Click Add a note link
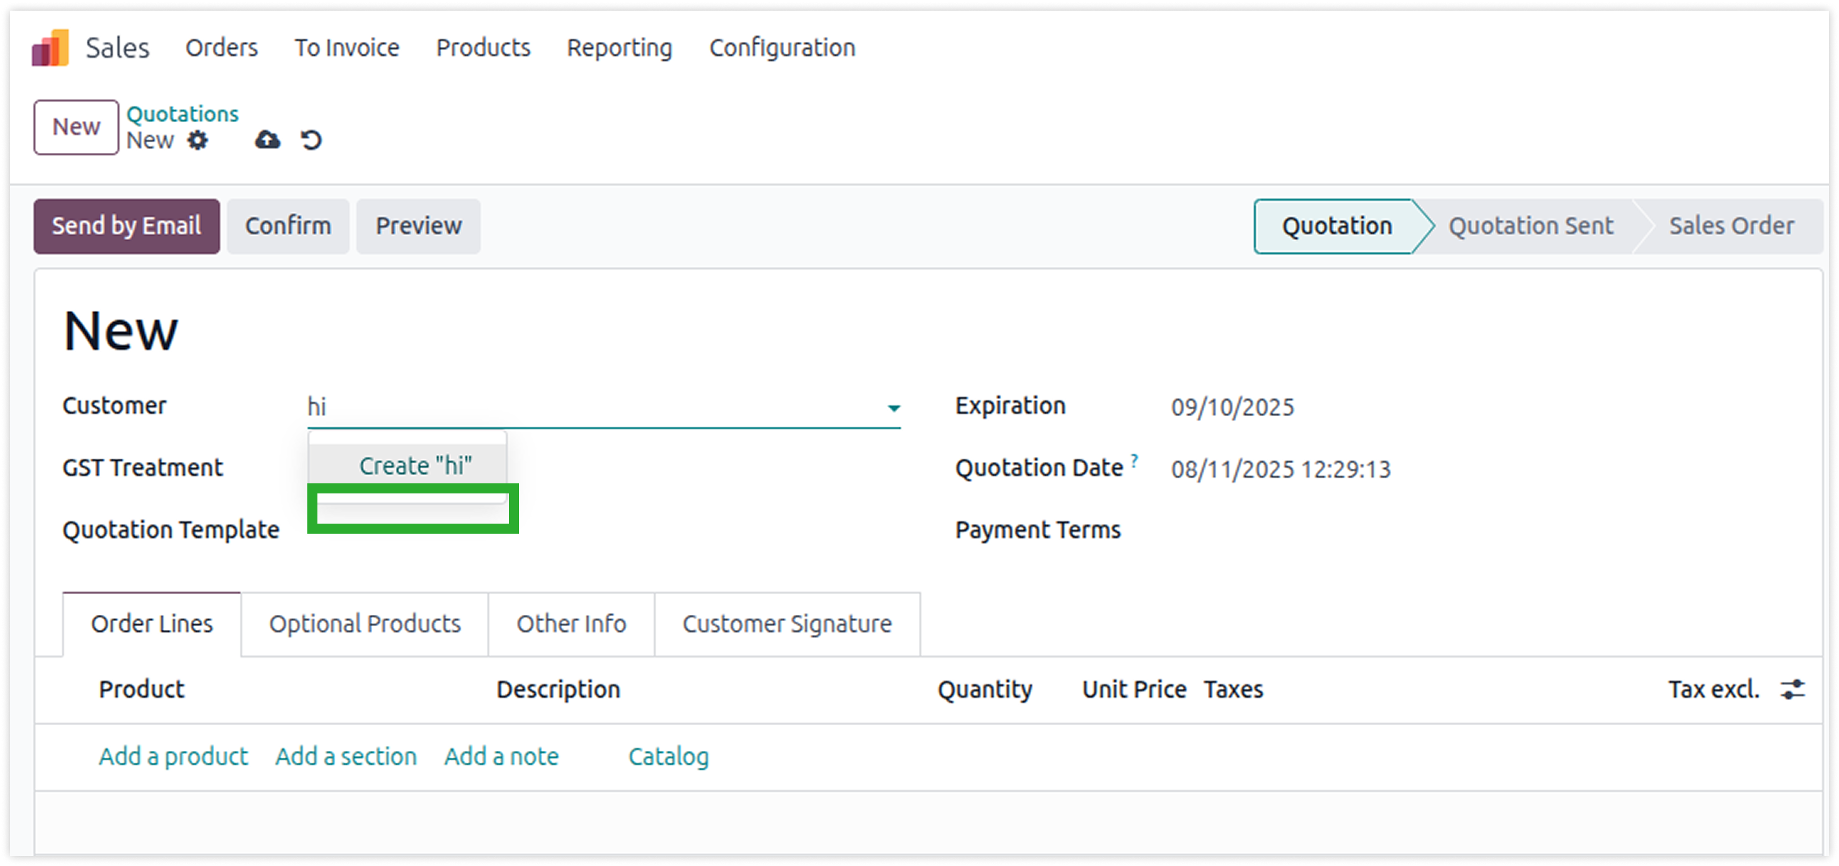 point(501,757)
